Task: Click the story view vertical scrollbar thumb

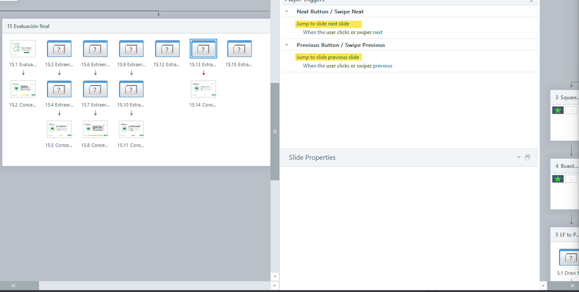Action: [275, 132]
